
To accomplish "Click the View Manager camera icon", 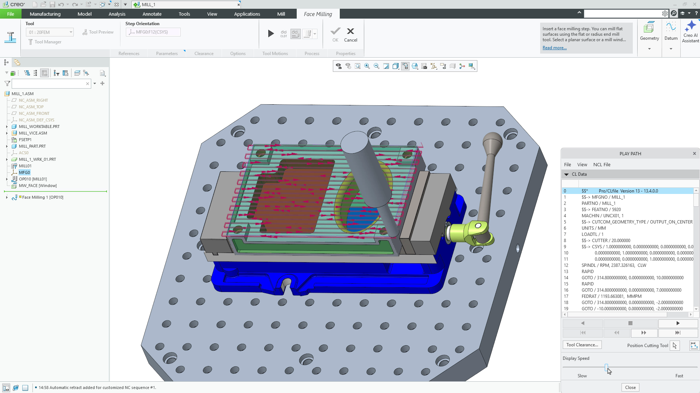I will pos(424,66).
